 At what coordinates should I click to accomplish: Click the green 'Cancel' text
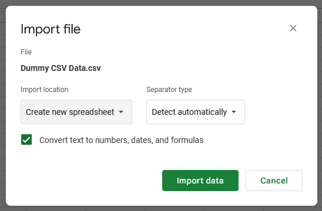coord(274,181)
